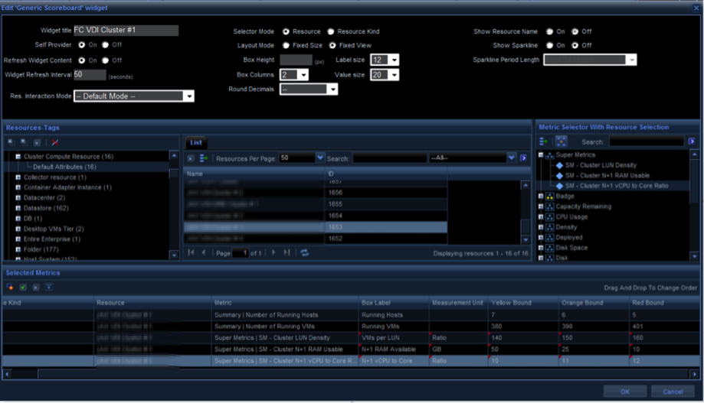Click the Widget title input field
The height and width of the screenshot is (403, 704).
[x=126, y=31]
